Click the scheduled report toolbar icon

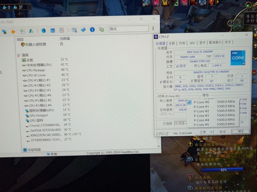(x=61, y=30)
